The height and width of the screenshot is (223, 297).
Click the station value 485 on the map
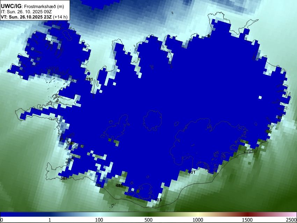coord(119,186)
